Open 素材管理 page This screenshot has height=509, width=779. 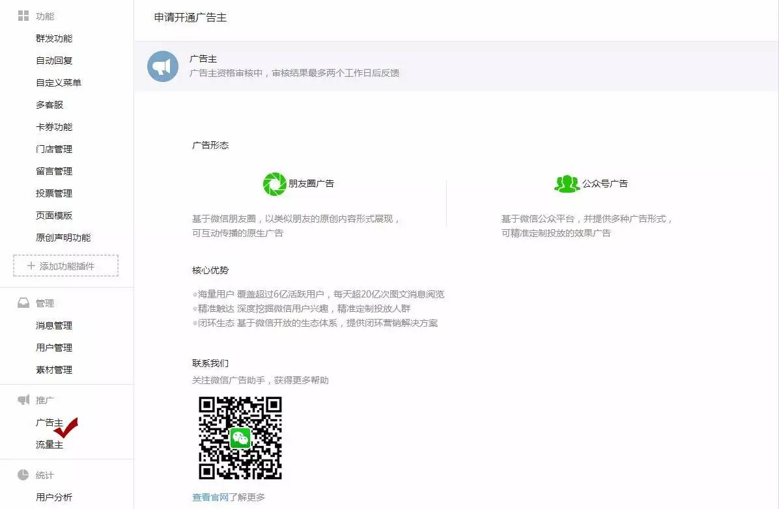pyautogui.click(x=54, y=370)
